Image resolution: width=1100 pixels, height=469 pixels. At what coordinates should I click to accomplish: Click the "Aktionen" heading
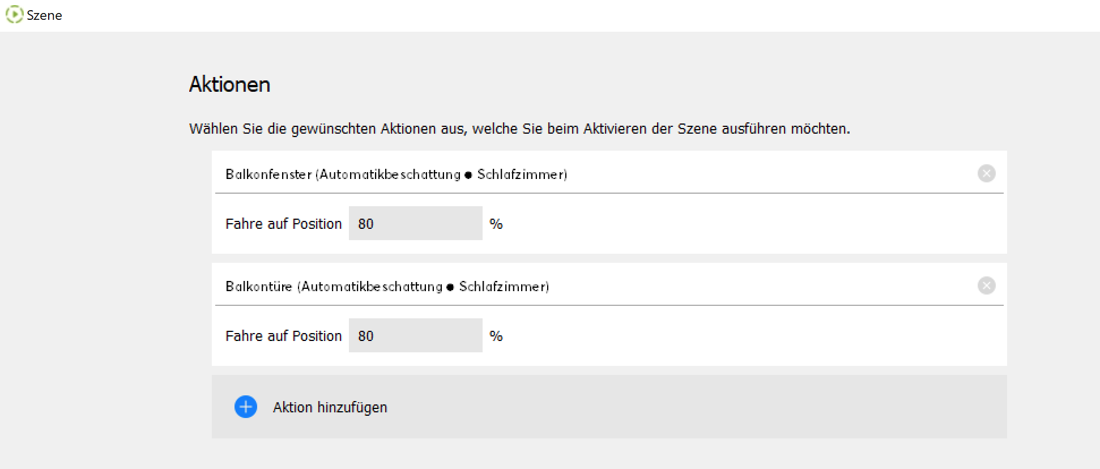[x=229, y=84]
